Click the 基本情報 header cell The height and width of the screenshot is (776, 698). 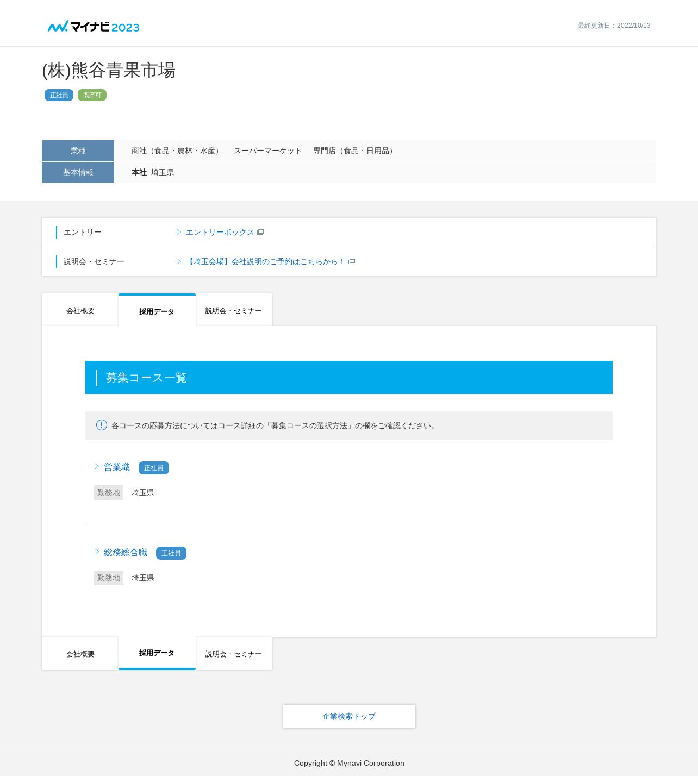pyautogui.click(x=78, y=172)
